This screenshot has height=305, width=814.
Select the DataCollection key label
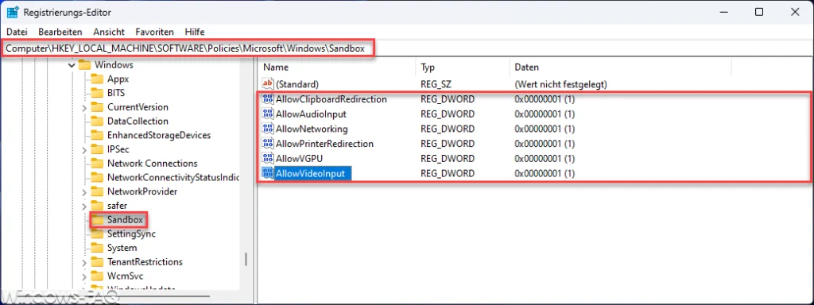pos(138,121)
